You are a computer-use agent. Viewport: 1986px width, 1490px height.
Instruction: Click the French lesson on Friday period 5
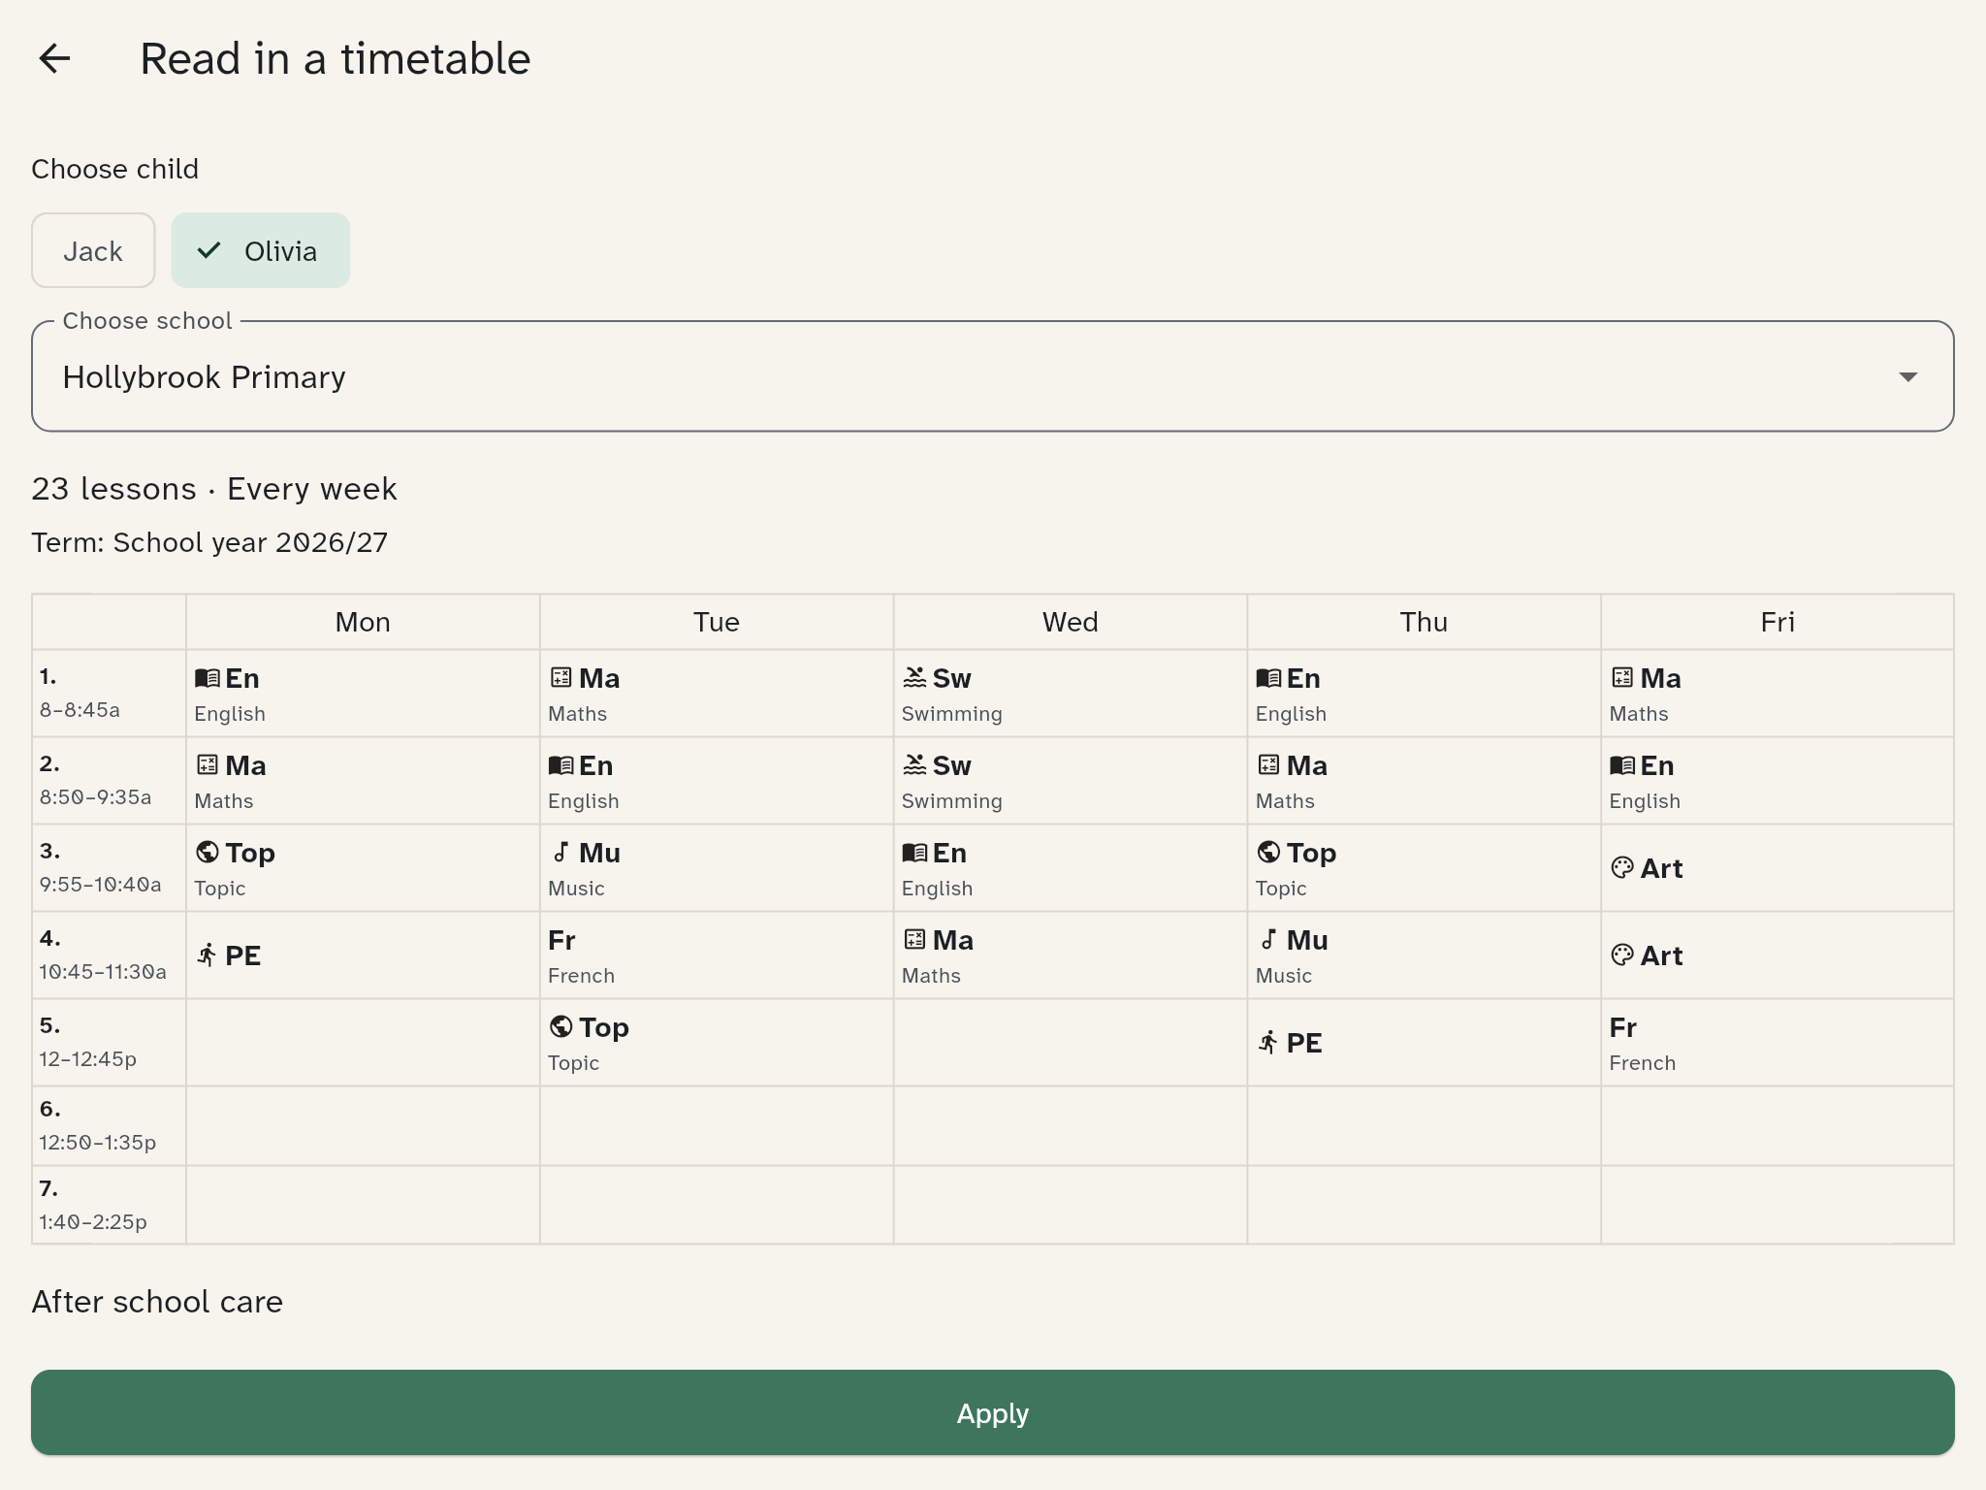click(1778, 1043)
